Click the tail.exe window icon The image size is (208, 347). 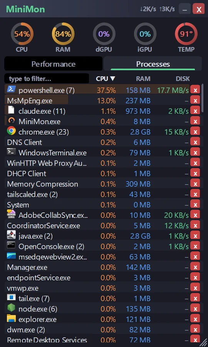point(11,297)
